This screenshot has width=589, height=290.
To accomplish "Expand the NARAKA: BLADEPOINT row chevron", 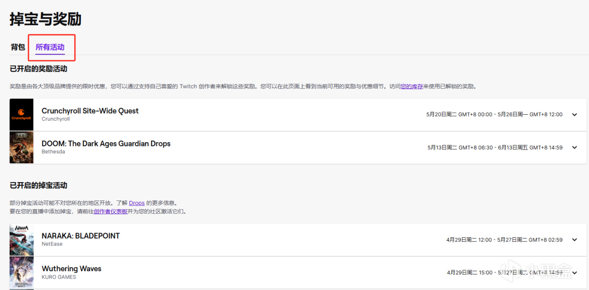I will point(574,240).
